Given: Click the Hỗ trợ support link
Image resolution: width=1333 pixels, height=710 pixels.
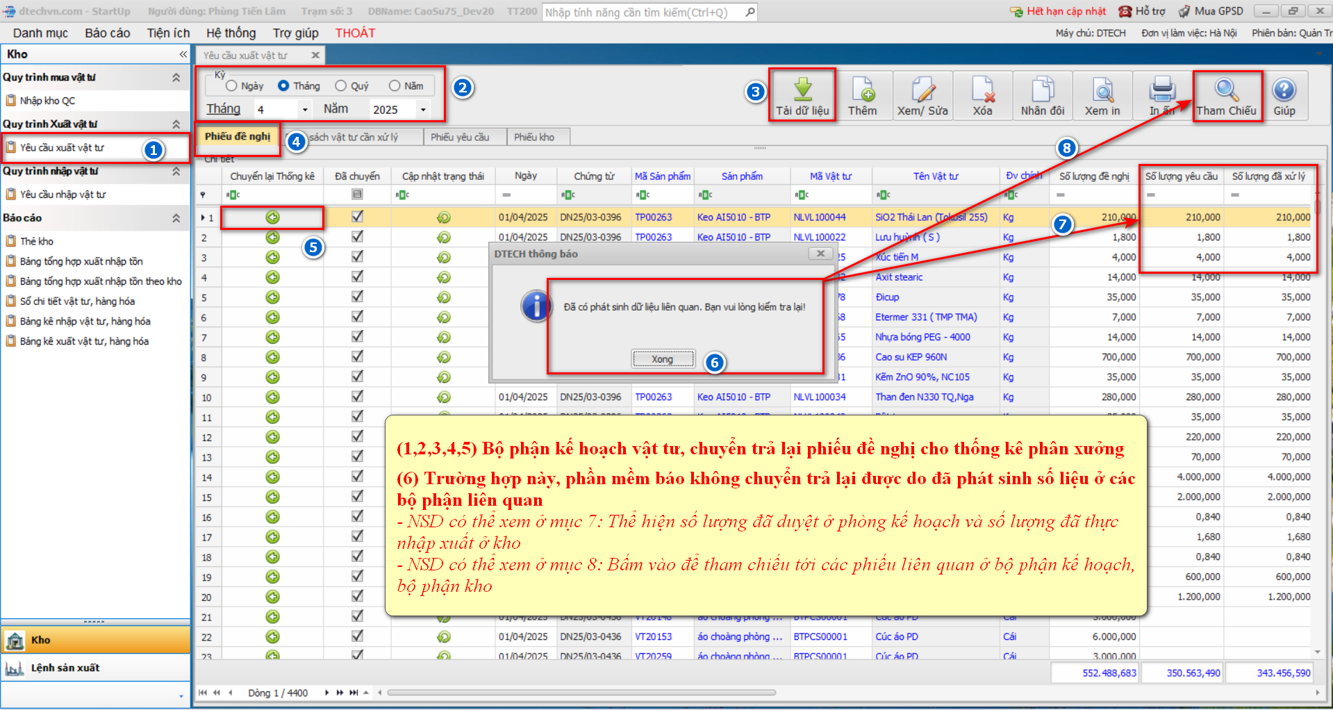Looking at the screenshot, I should (x=1141, y=11).
